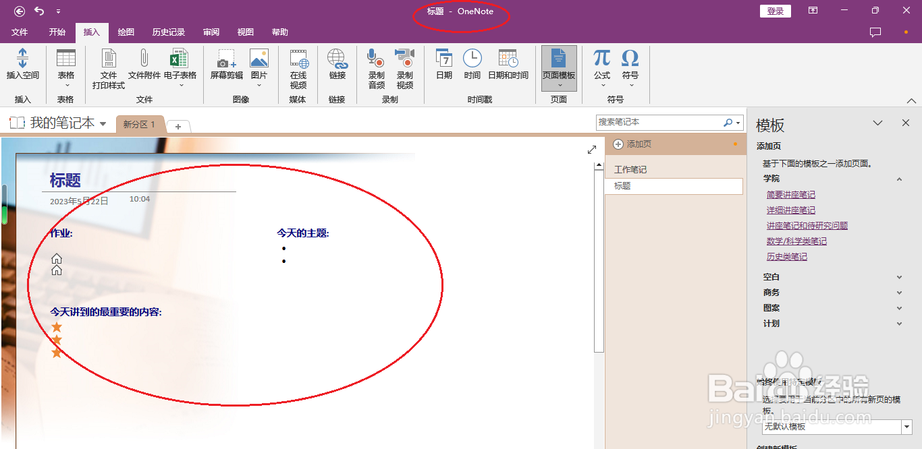The image size is (922, 449).
Task: Click the 今天讲到的最重要的内容 heading
Action: pyautogui.click(x=106, y=312)
